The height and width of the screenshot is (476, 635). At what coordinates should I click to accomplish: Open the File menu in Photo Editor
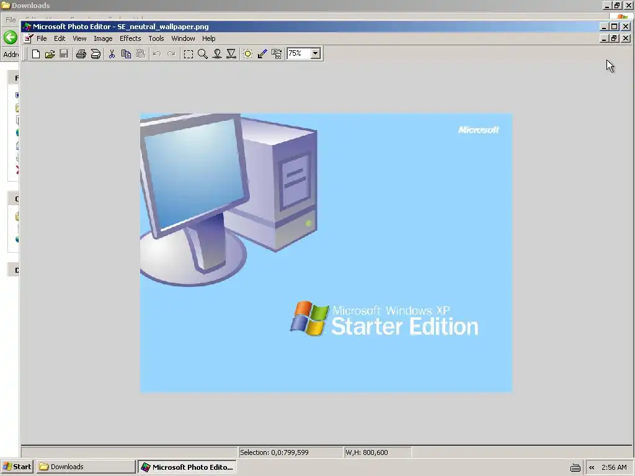pos(42,38)
